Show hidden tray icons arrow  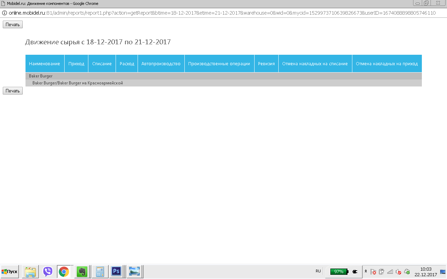point(366,271)
